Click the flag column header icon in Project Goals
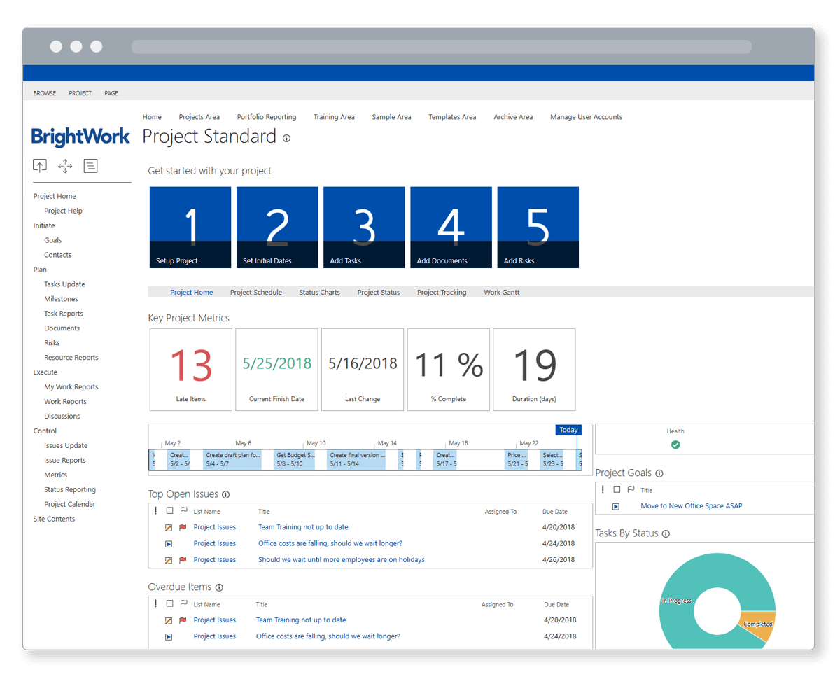The width and height of the screenshot is (840, 677). coord(631,490)
